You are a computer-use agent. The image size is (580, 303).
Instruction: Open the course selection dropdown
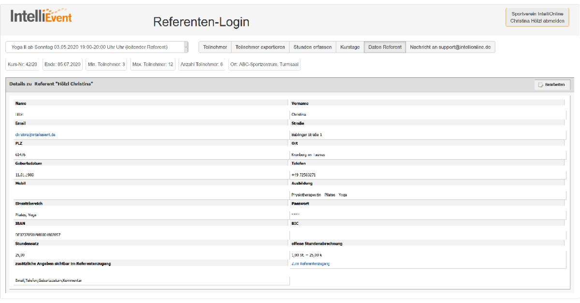point(97,47)
